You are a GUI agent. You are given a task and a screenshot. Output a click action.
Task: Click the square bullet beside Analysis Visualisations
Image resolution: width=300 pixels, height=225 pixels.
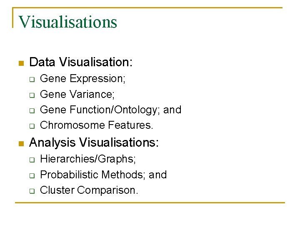click(21, 144)
